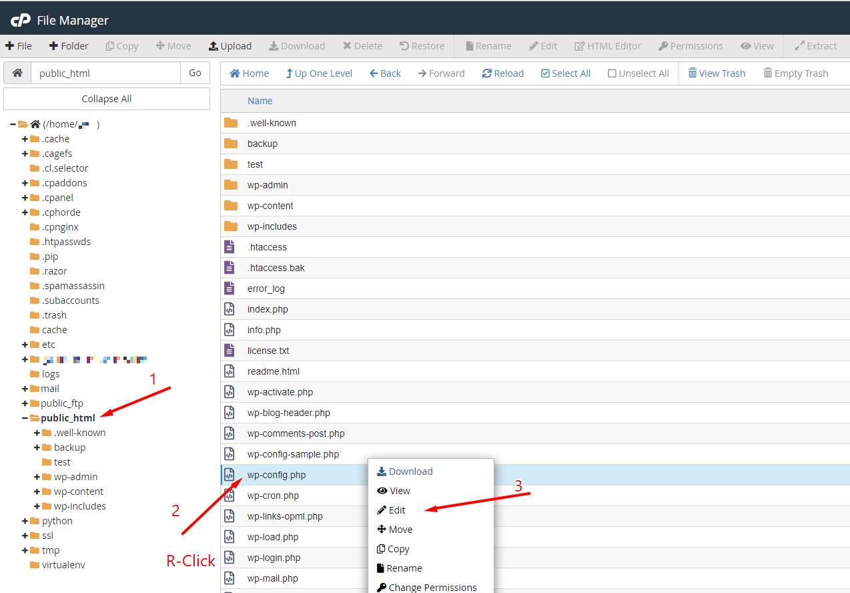Click the public_html path input field
Screen dimensions: 850x593
105,73
